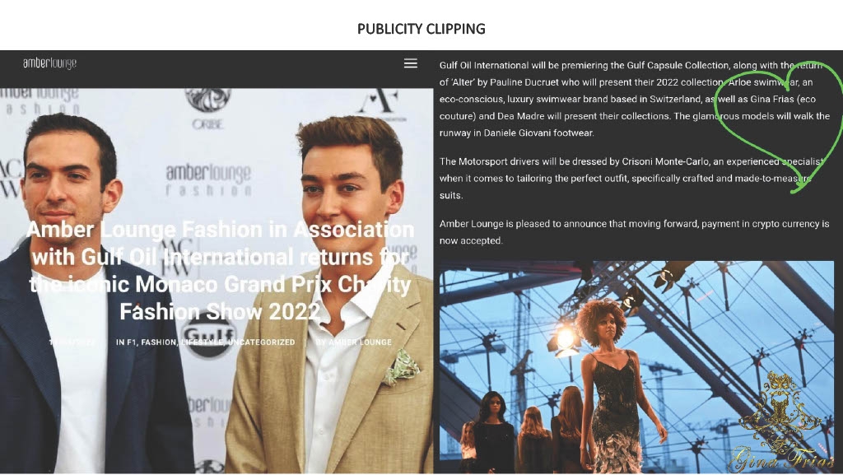Click the paragraph about crypto currency payment
Image resolution: width=843 pixels, height=475 pixels.
(x=635, y=232)
